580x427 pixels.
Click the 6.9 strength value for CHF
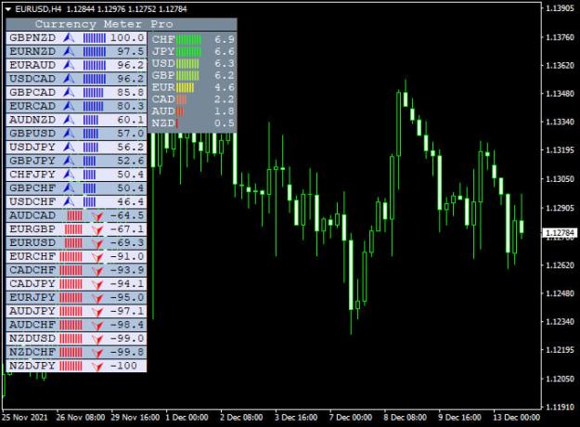[x=225, y=40]
